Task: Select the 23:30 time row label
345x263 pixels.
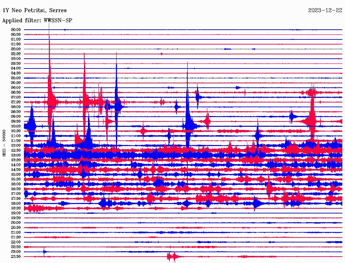Action: point(16,257)
